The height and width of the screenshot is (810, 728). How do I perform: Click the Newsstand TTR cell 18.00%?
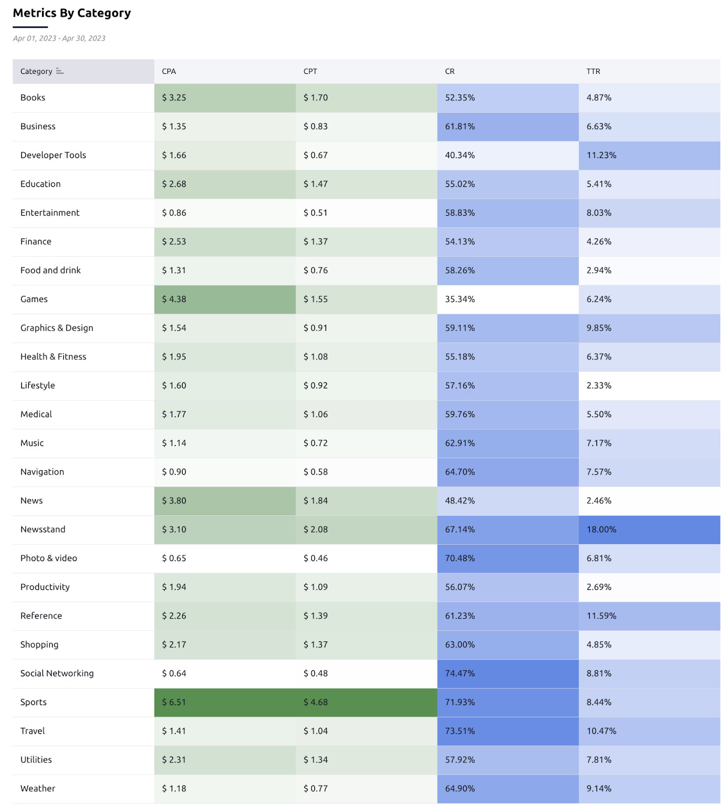601,530
